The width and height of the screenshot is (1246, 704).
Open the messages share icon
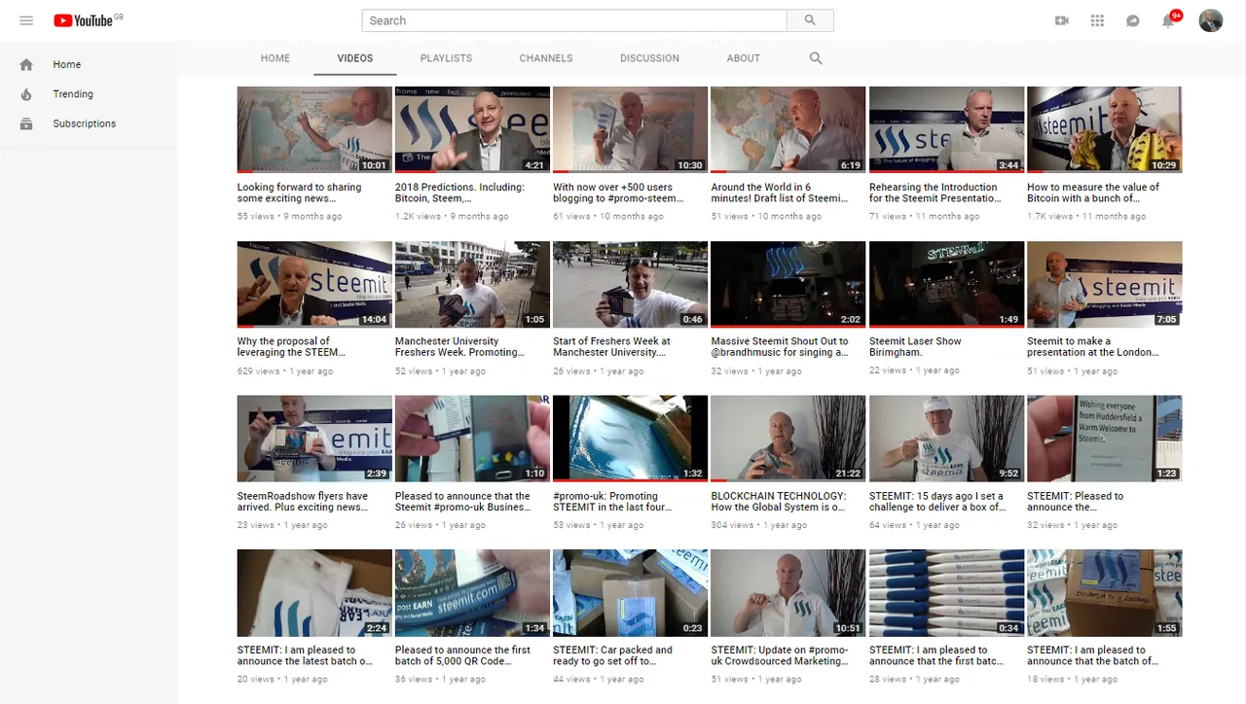1133,20
